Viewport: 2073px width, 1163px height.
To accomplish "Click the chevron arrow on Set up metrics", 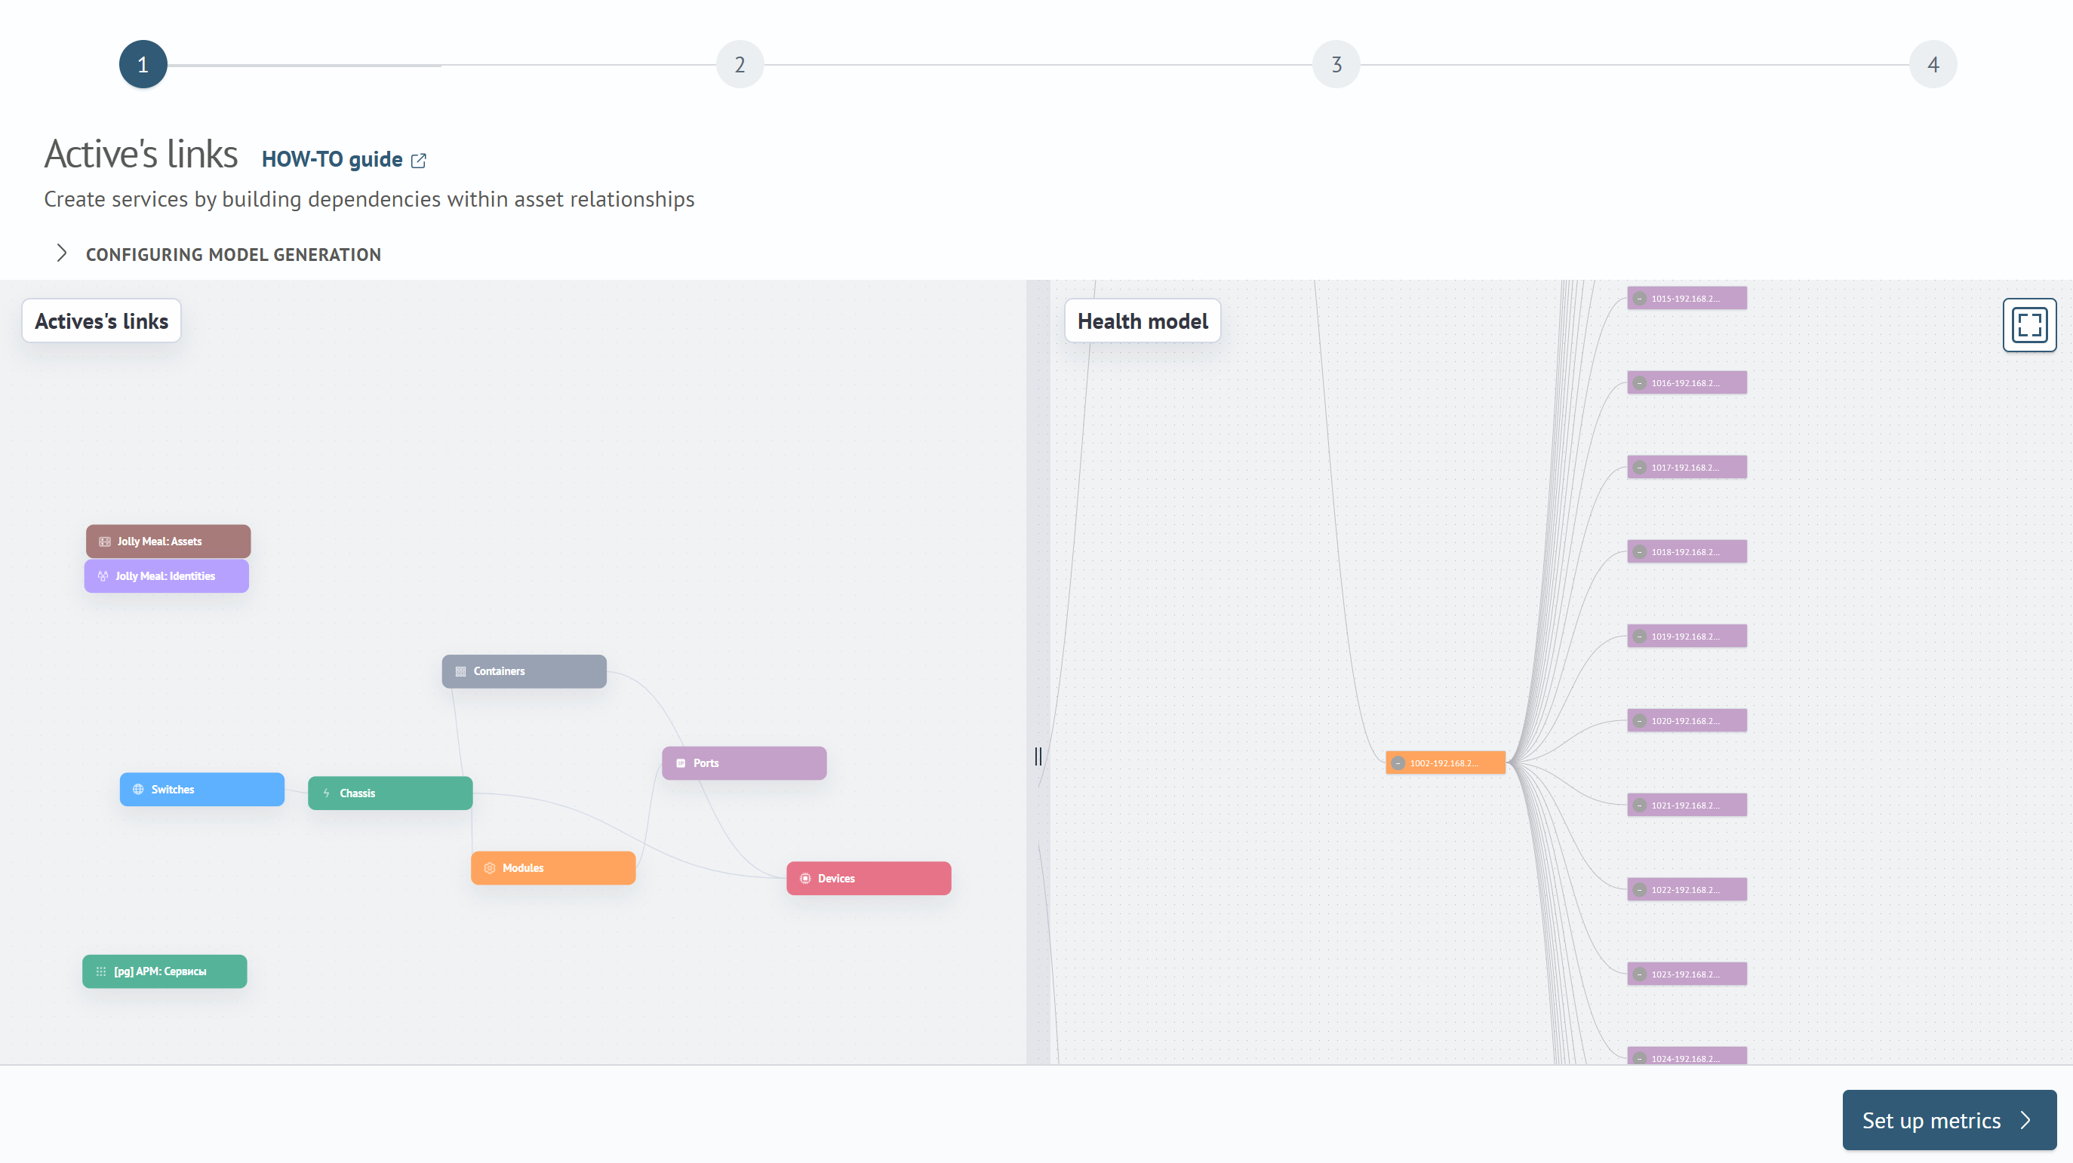I will click(2025, 1120).
